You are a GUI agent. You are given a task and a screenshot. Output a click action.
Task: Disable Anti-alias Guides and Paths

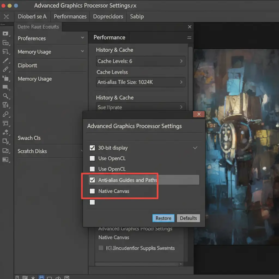point(92,180)
